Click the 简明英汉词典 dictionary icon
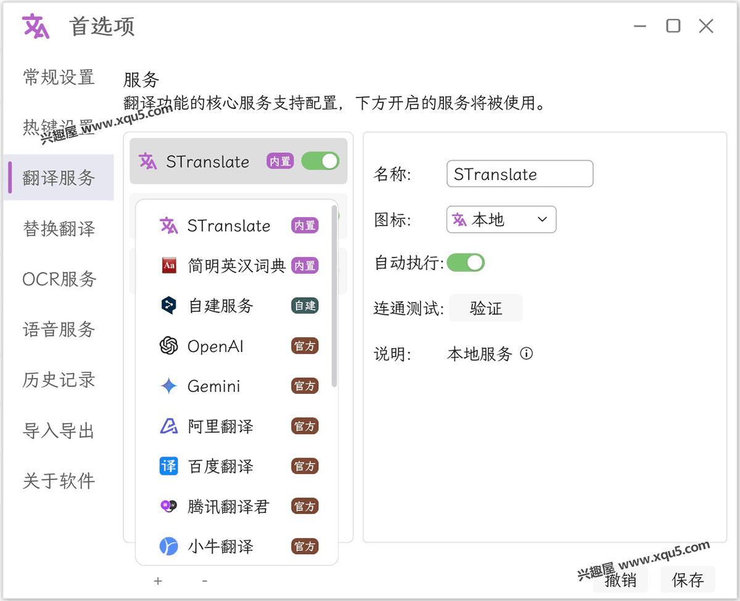 168,266
